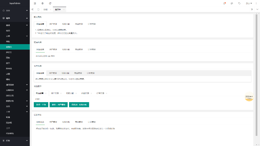Open the 按钮 sidebar item
The image size is (260, 146).
(x=15, y=31)
